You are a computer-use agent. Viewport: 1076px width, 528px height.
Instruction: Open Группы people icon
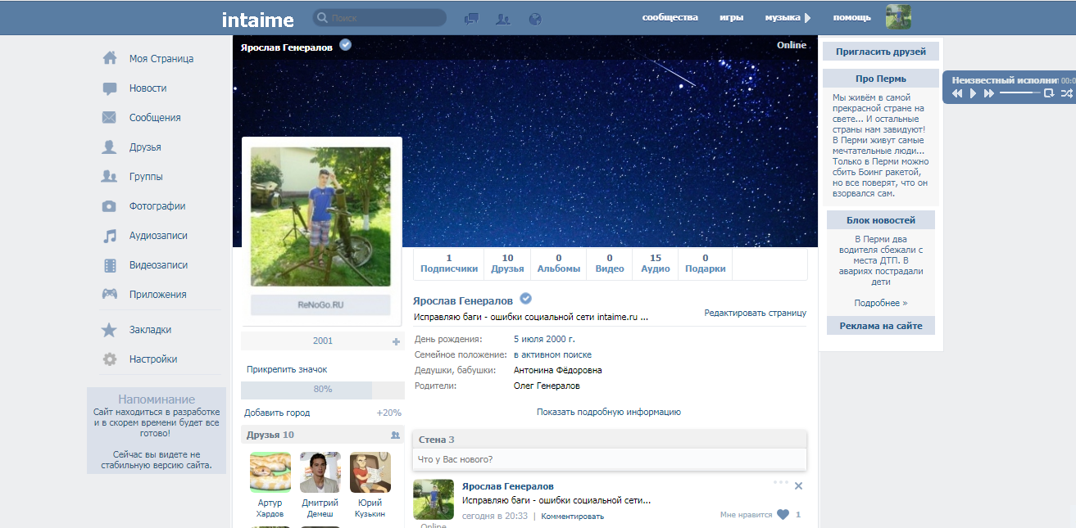[x=109, y=176]
